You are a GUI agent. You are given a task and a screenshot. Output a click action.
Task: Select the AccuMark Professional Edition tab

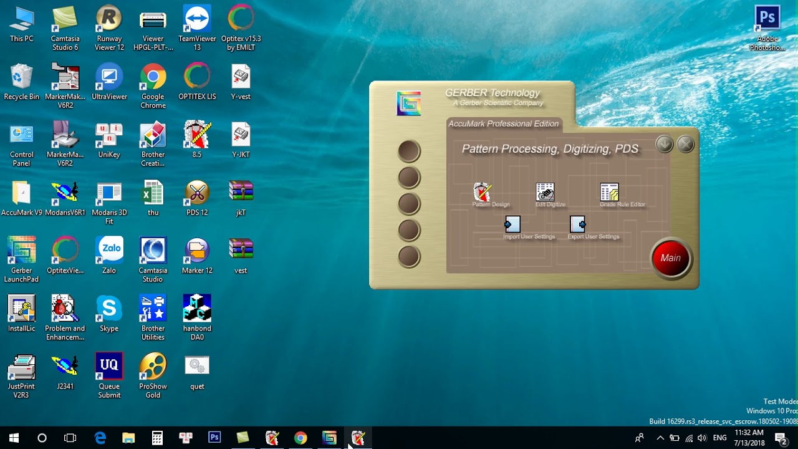click(x=504, y=123)
